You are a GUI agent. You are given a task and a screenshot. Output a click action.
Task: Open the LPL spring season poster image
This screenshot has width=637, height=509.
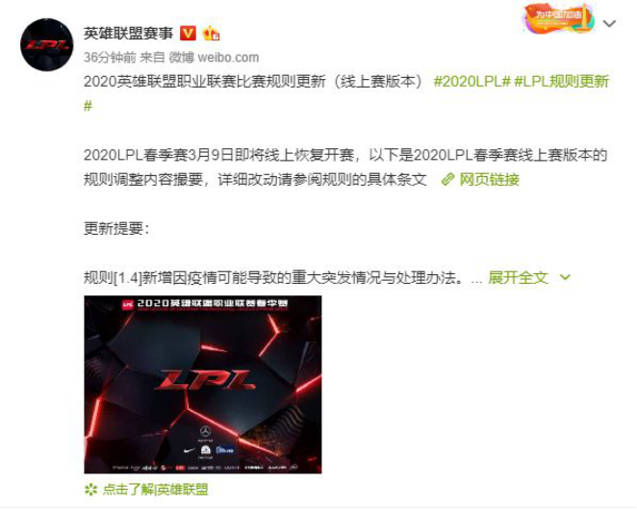point(203,385)
